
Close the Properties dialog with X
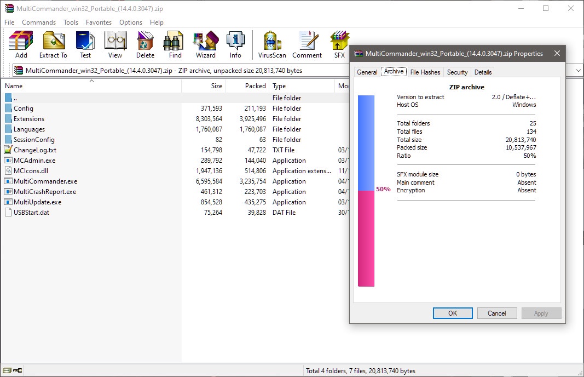[557, 53]
